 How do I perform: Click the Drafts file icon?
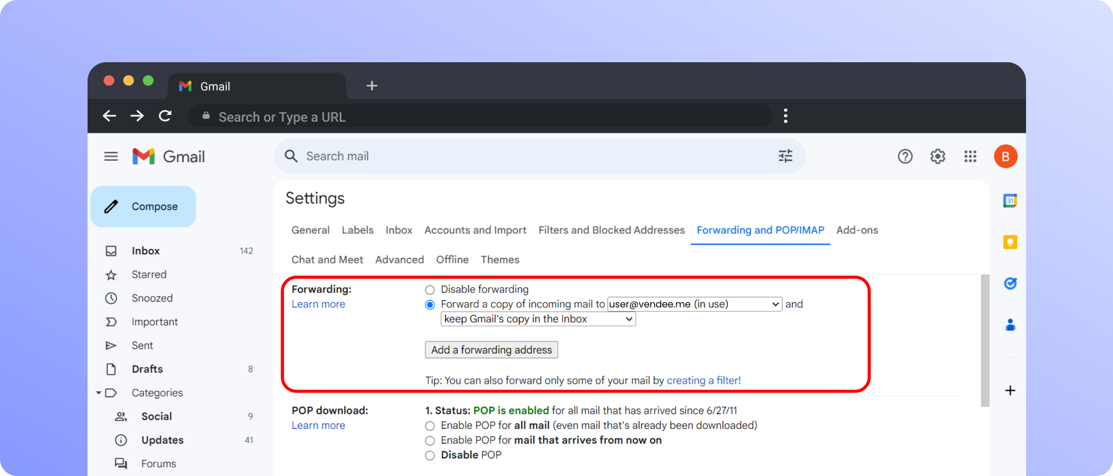point(111,369)
